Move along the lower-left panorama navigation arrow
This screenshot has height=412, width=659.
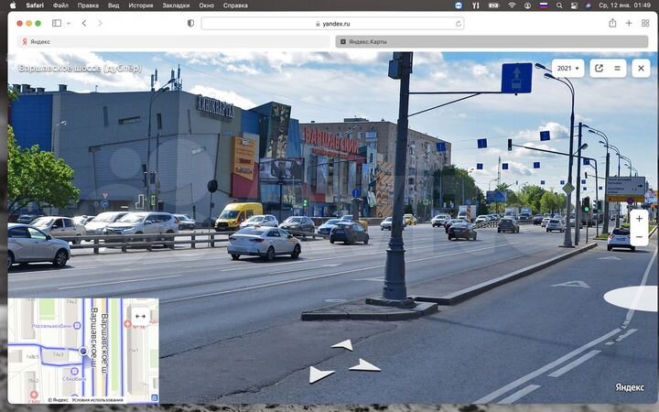tap(320, 374)
